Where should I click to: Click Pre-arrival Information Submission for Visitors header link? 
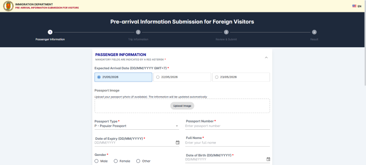point(47,8)
